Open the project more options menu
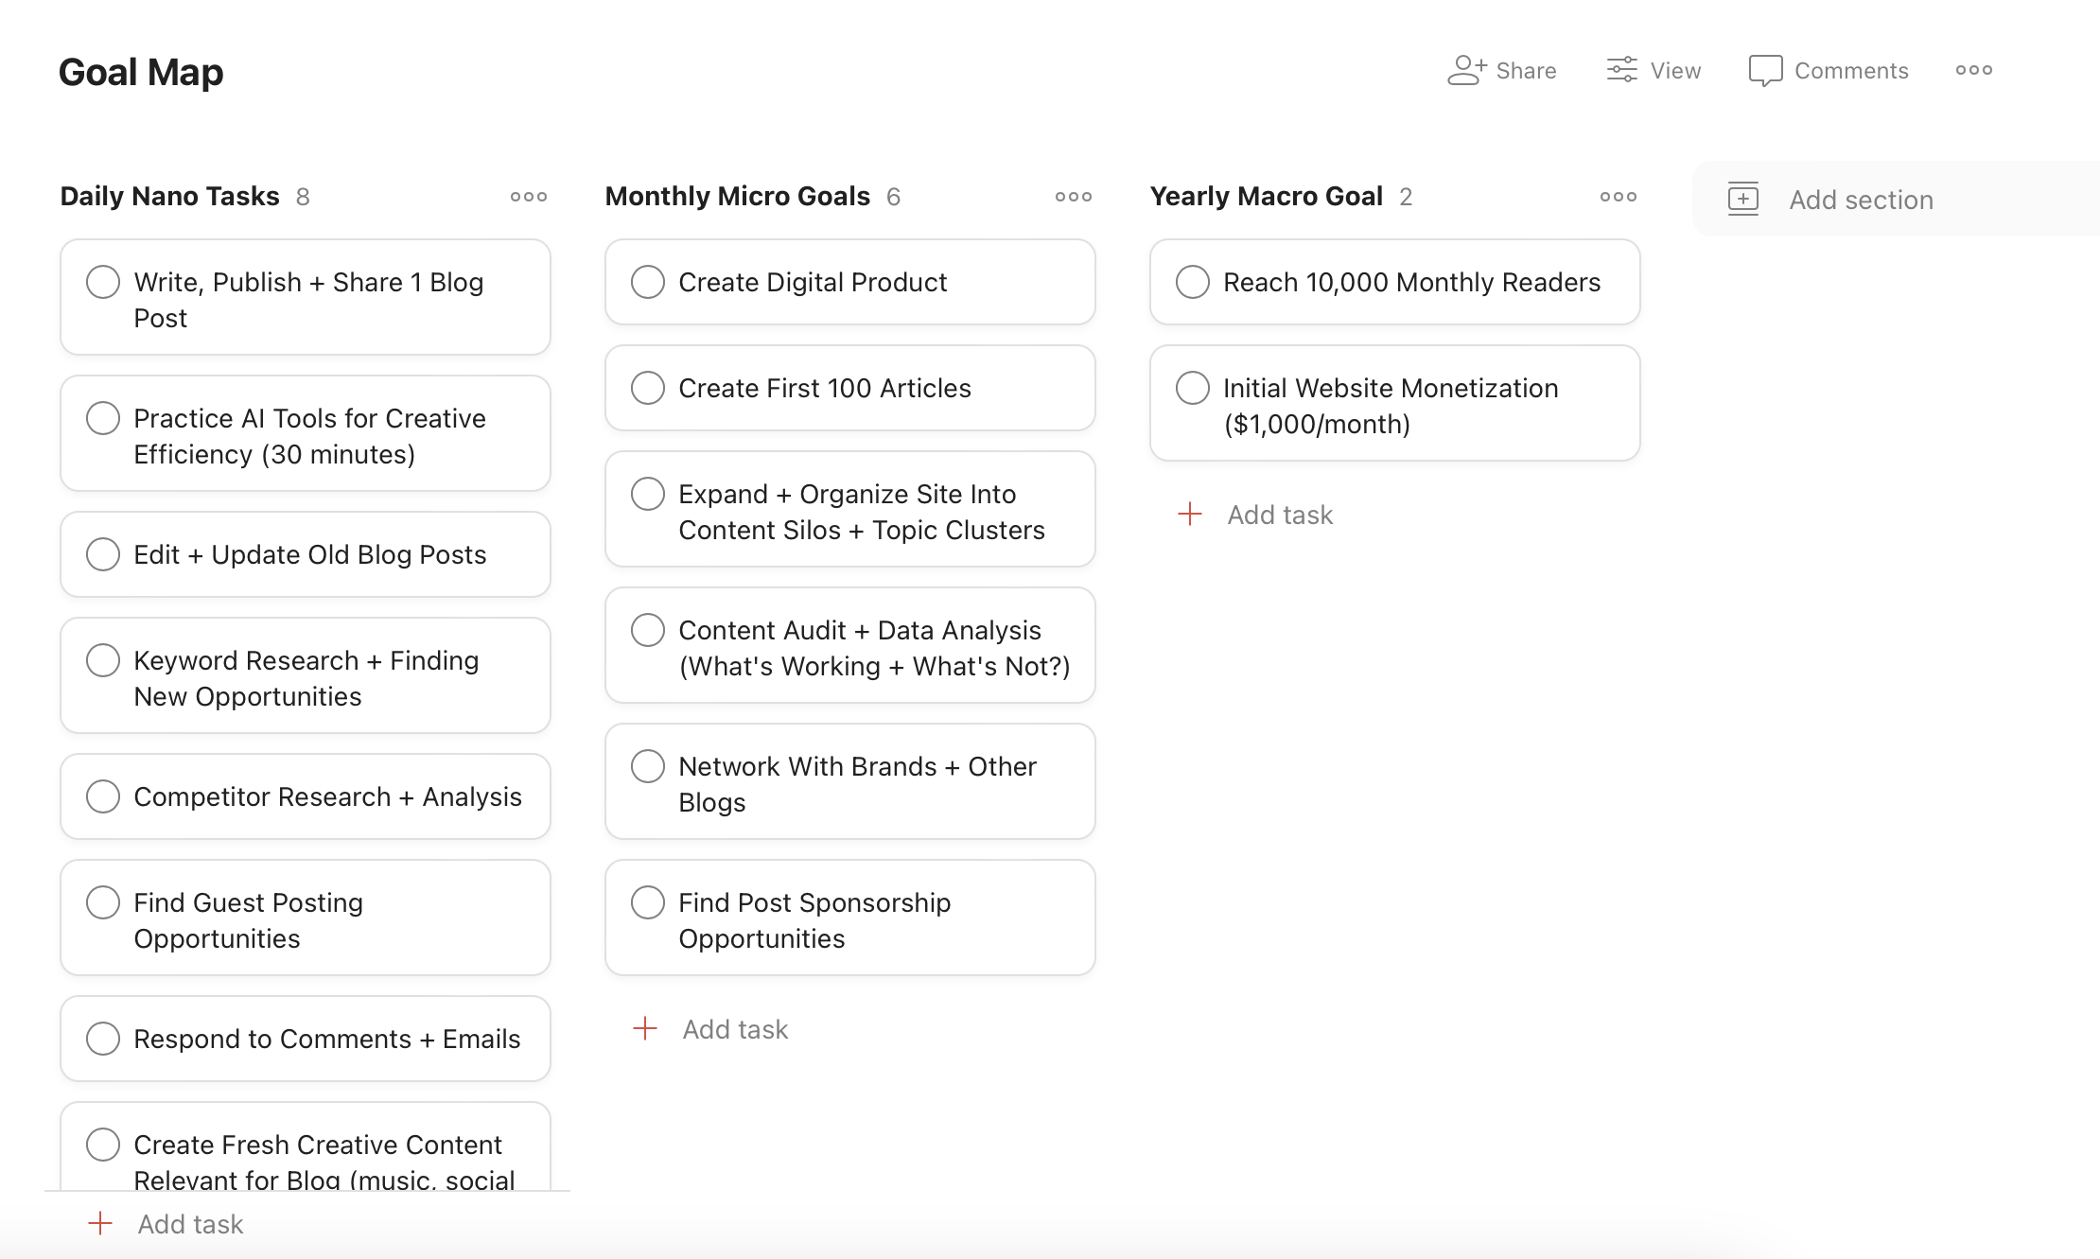 tap(1973, 70)
